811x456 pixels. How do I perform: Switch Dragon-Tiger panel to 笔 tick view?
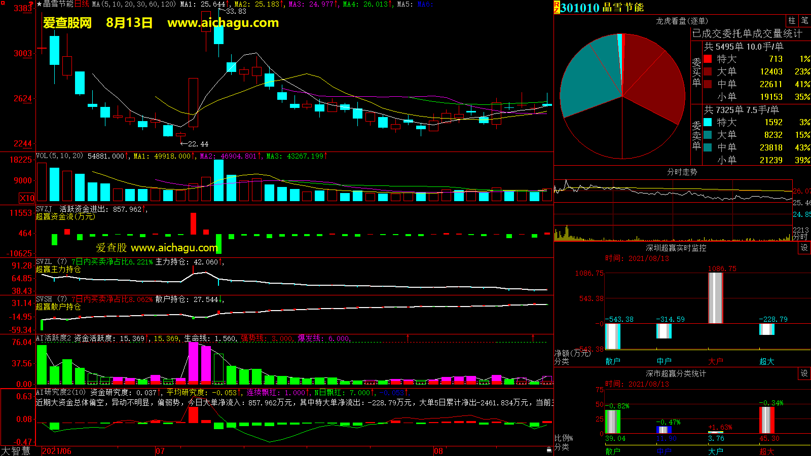[x=804, y=21]
